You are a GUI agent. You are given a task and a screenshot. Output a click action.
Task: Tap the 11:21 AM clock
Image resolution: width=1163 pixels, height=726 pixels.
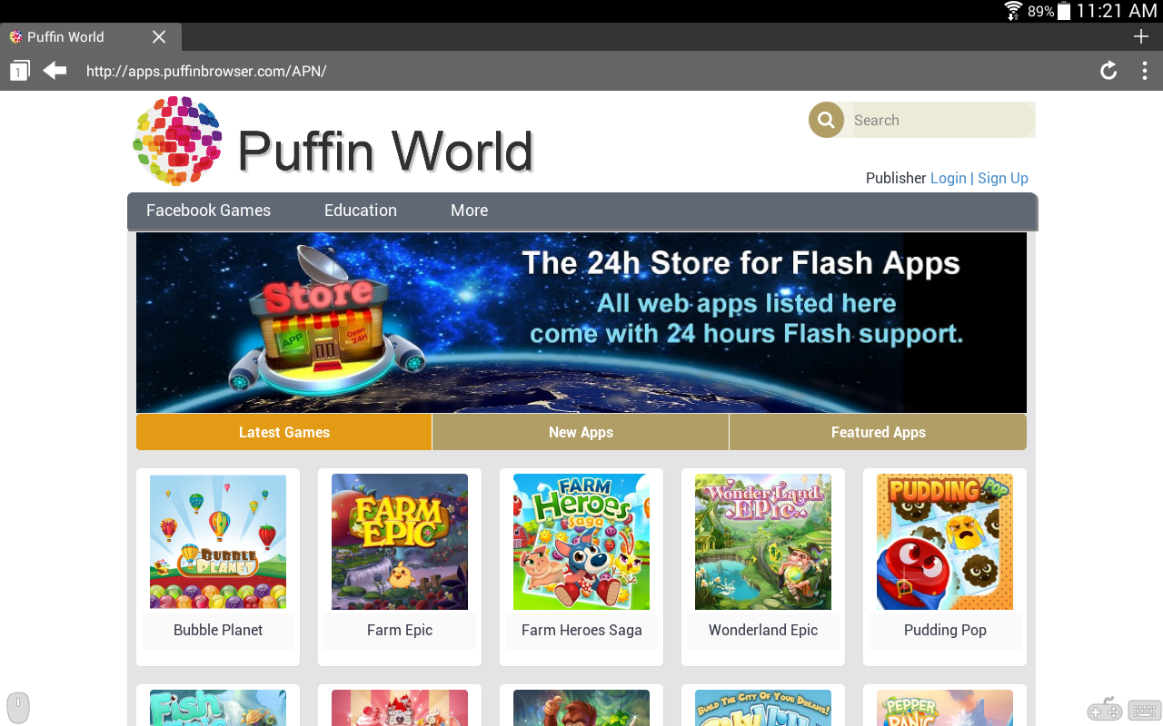point(1117,11)
